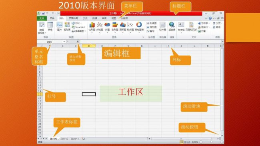Open the 其他图表 other charts dropdown
Image resolution: width=260 pixels, height=146 pixels.
click(x=139, y=33)
